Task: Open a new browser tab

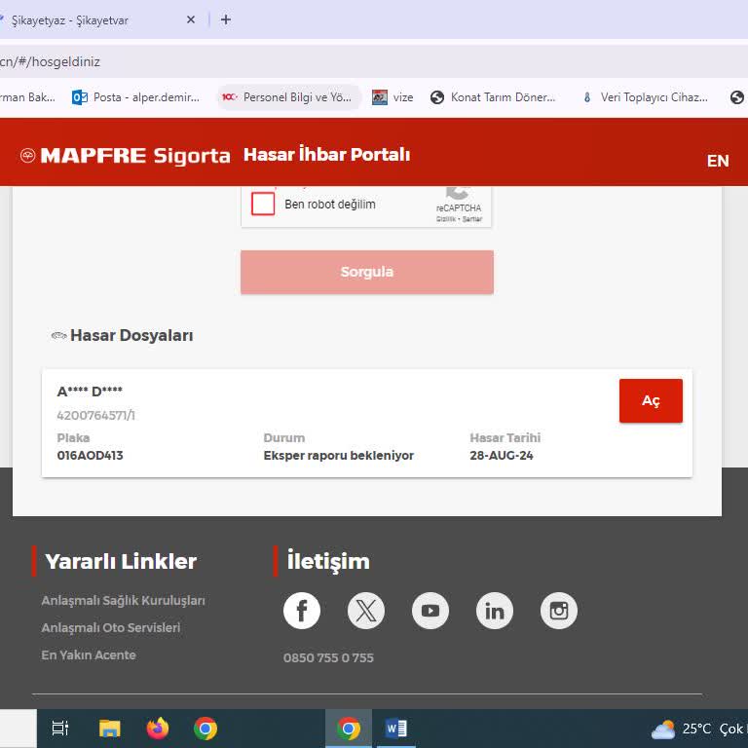Action: [226, 19]
